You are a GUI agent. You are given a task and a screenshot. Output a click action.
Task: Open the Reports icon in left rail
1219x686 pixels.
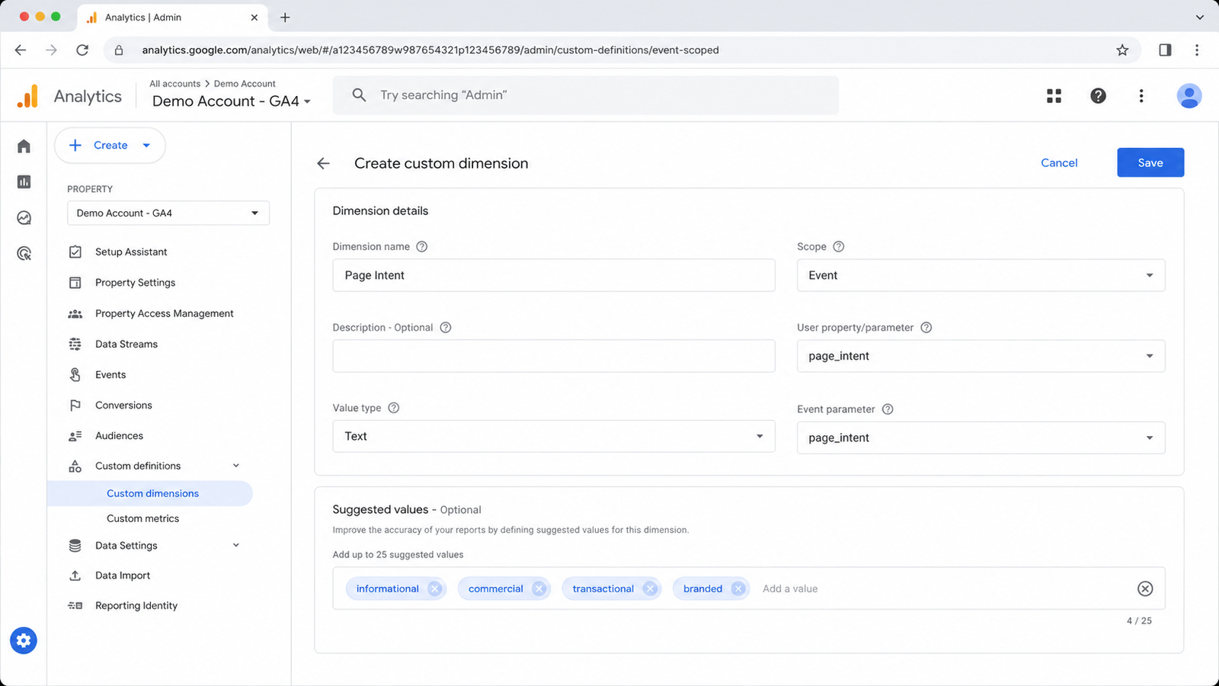point(24,181)
